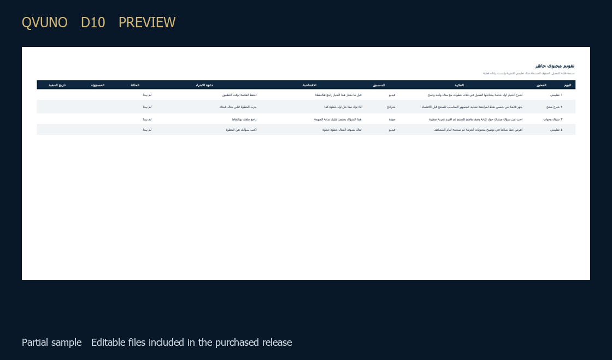
Task: Click the idea text in the 'سؤال وجواب' row
Action: [476, 119]
